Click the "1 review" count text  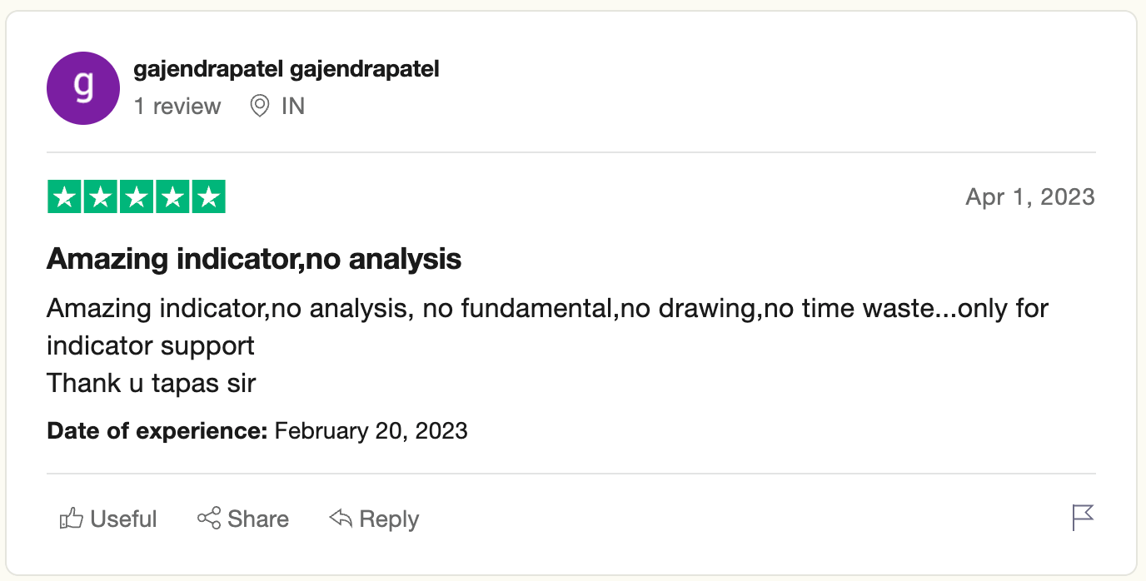[x=177, y=106]
